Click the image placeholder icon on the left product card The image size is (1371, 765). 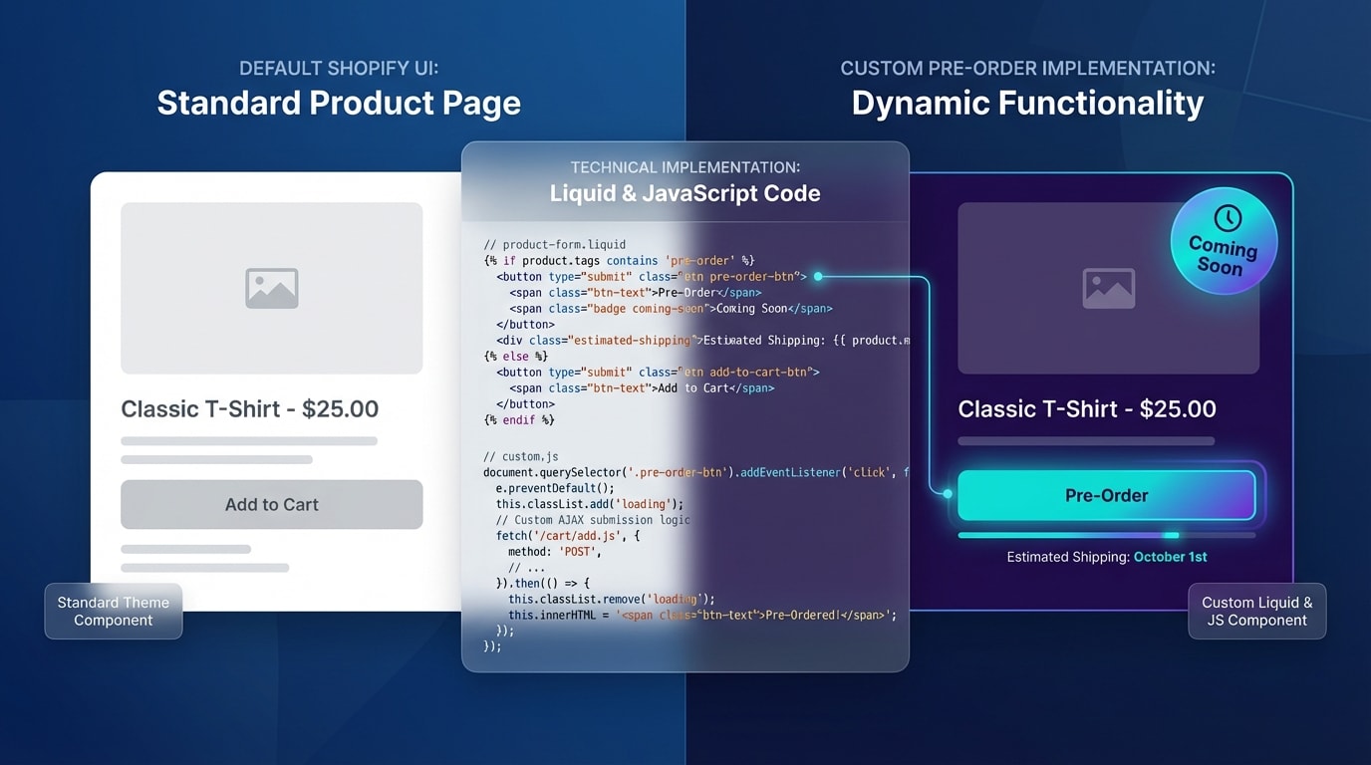[271, 287]
